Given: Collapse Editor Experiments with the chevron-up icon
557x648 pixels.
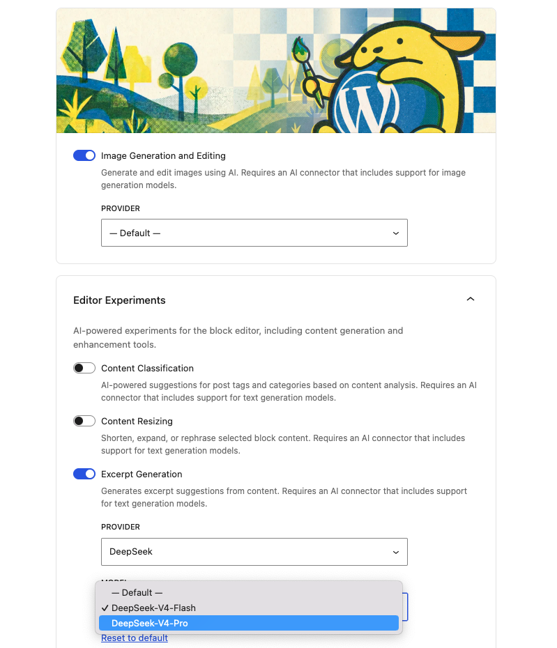Looking at the screenshot, I should pyautogui.click(x=470, y=299).
